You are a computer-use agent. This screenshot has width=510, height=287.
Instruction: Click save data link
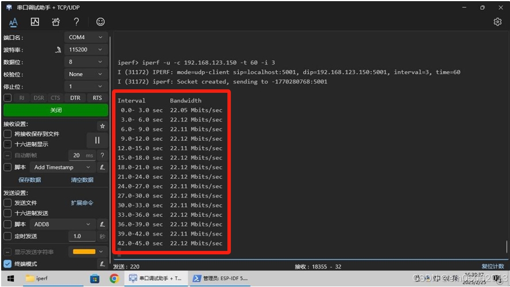tap(30, 180)
